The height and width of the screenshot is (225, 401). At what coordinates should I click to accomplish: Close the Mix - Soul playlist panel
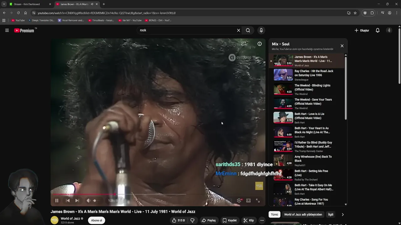pos(342,46)
